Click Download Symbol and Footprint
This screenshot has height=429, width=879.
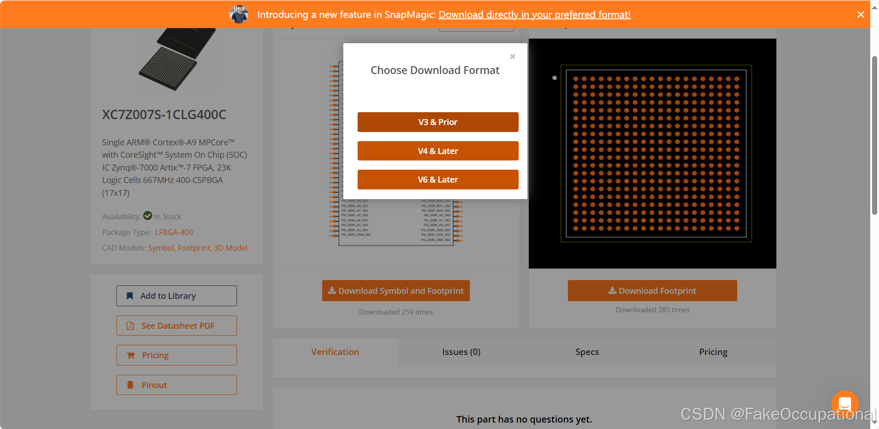tap(396, 291)
